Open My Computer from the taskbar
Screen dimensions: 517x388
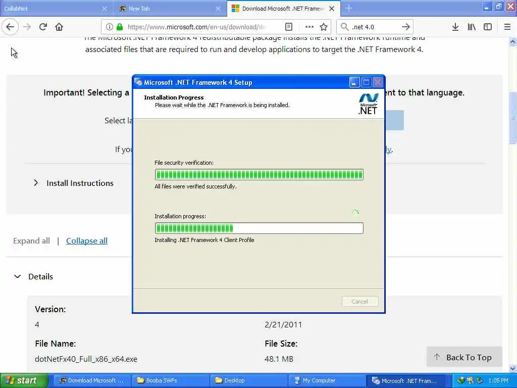(x=327, y=380)
